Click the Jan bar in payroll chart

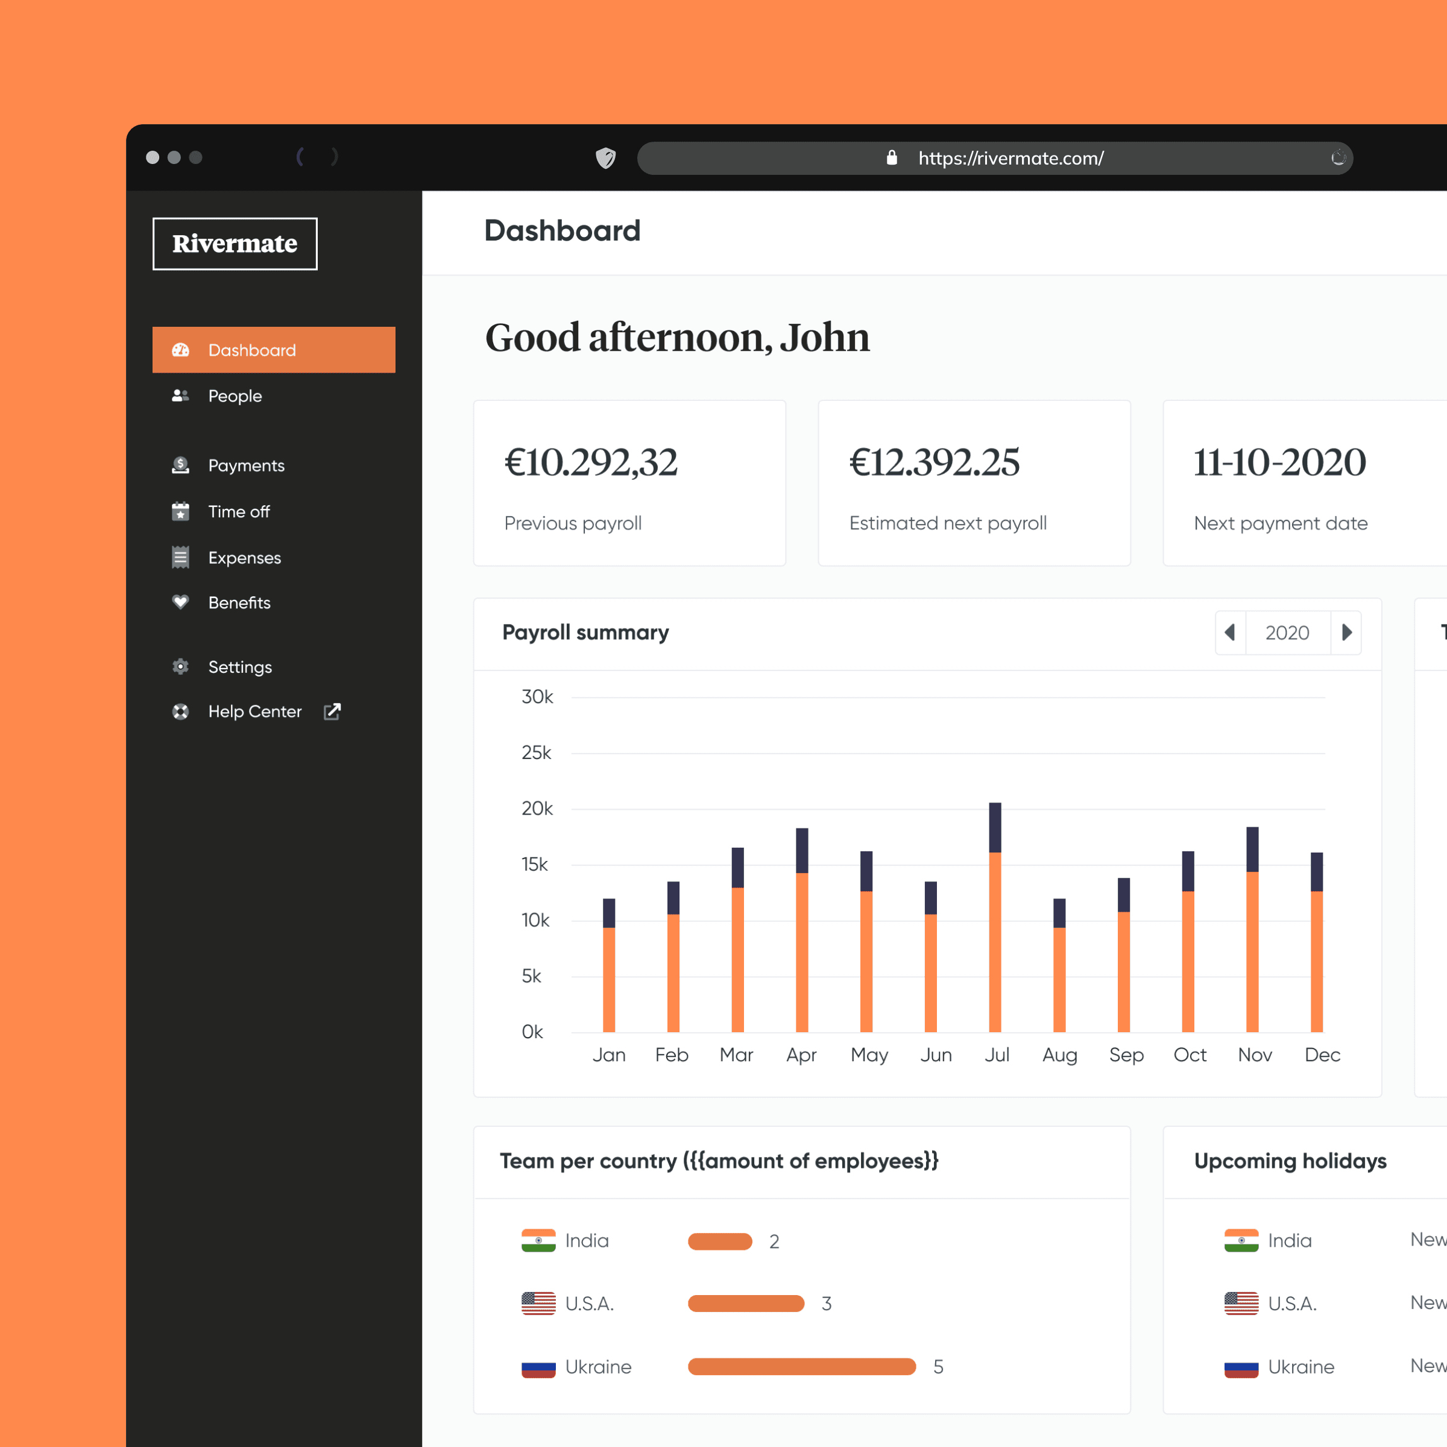[x=609, y=965]
